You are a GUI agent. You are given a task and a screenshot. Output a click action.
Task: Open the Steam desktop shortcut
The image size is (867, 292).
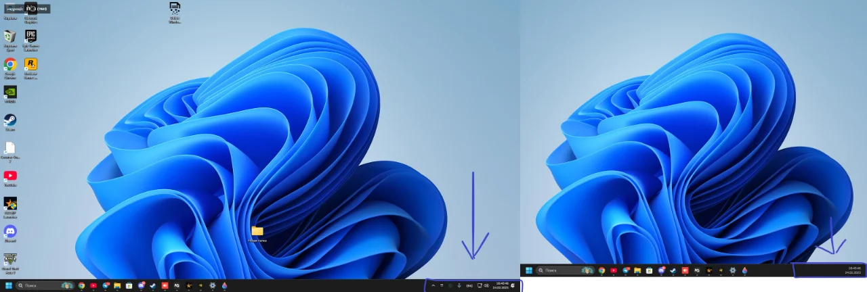pyautogui.click(x=10, y=120)
